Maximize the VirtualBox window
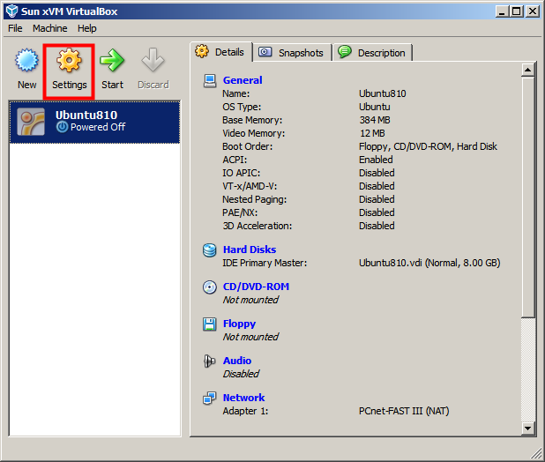545x462 pixels. [517, 11]
